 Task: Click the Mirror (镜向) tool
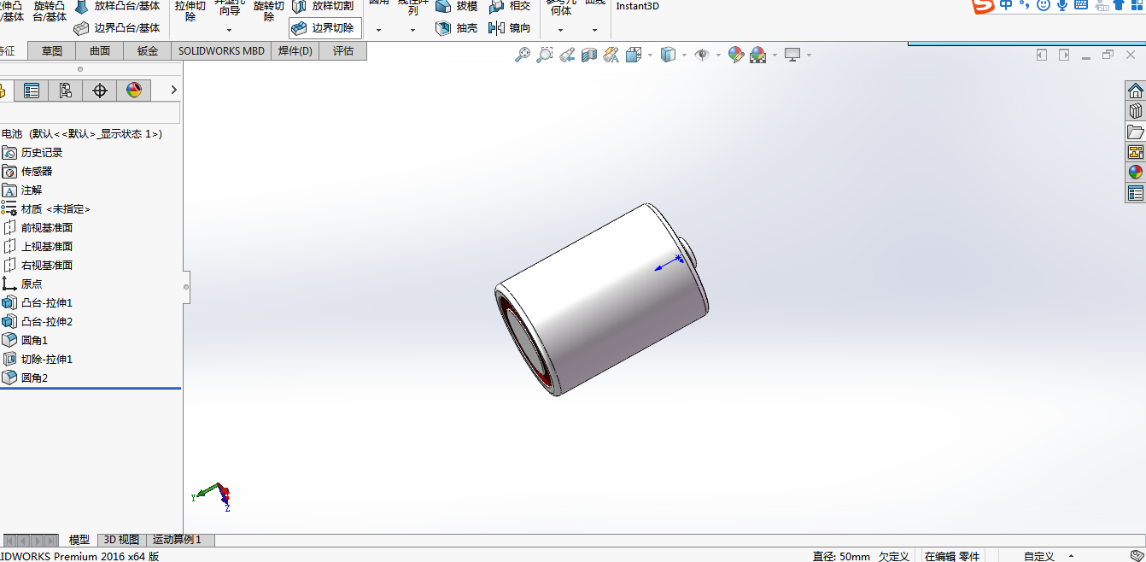[x=509, y=28]
